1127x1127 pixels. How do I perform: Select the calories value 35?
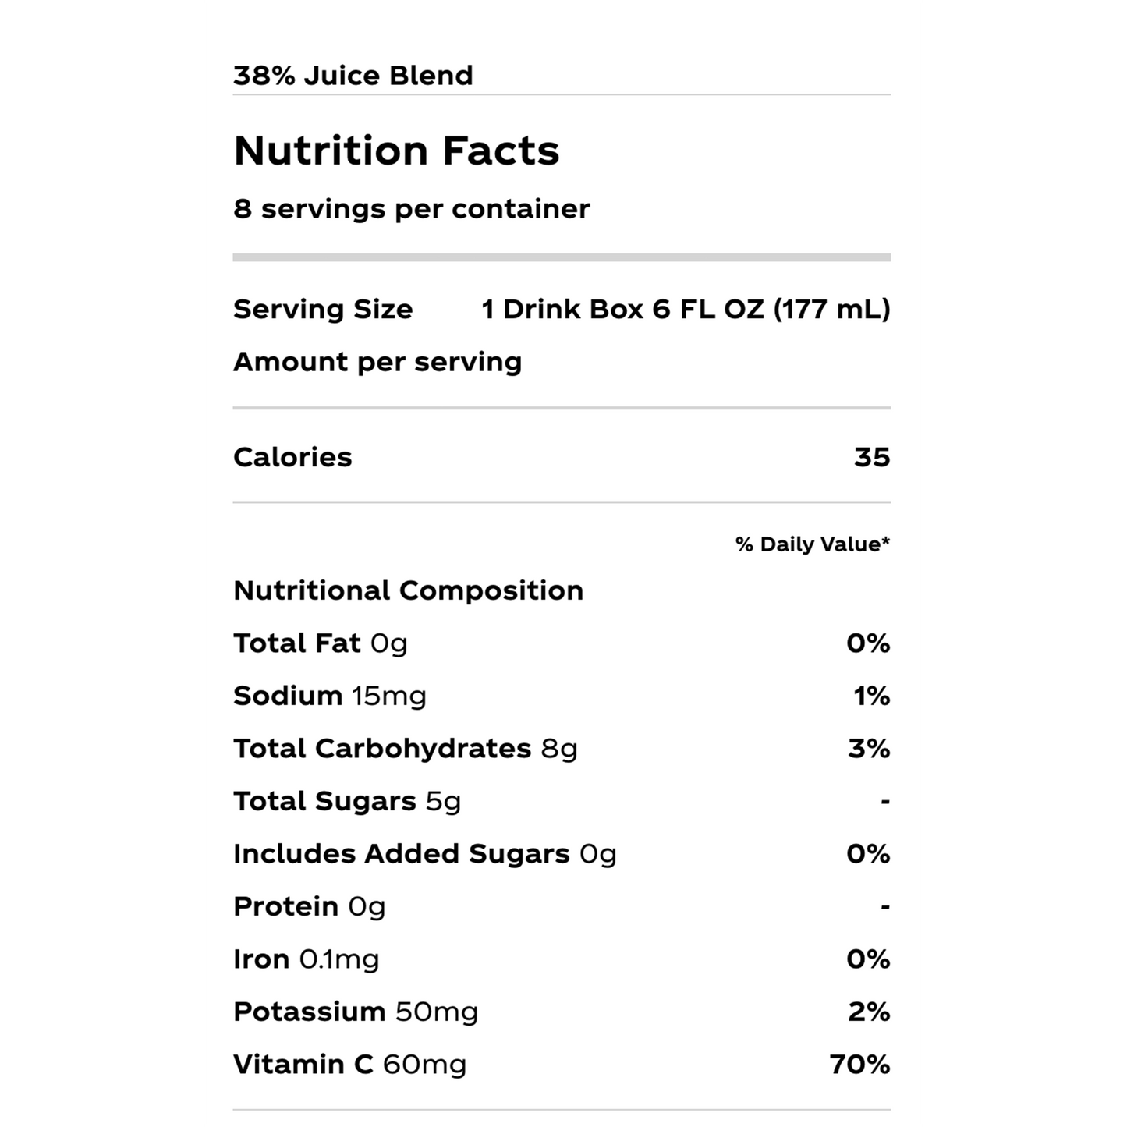pos(871,457)
